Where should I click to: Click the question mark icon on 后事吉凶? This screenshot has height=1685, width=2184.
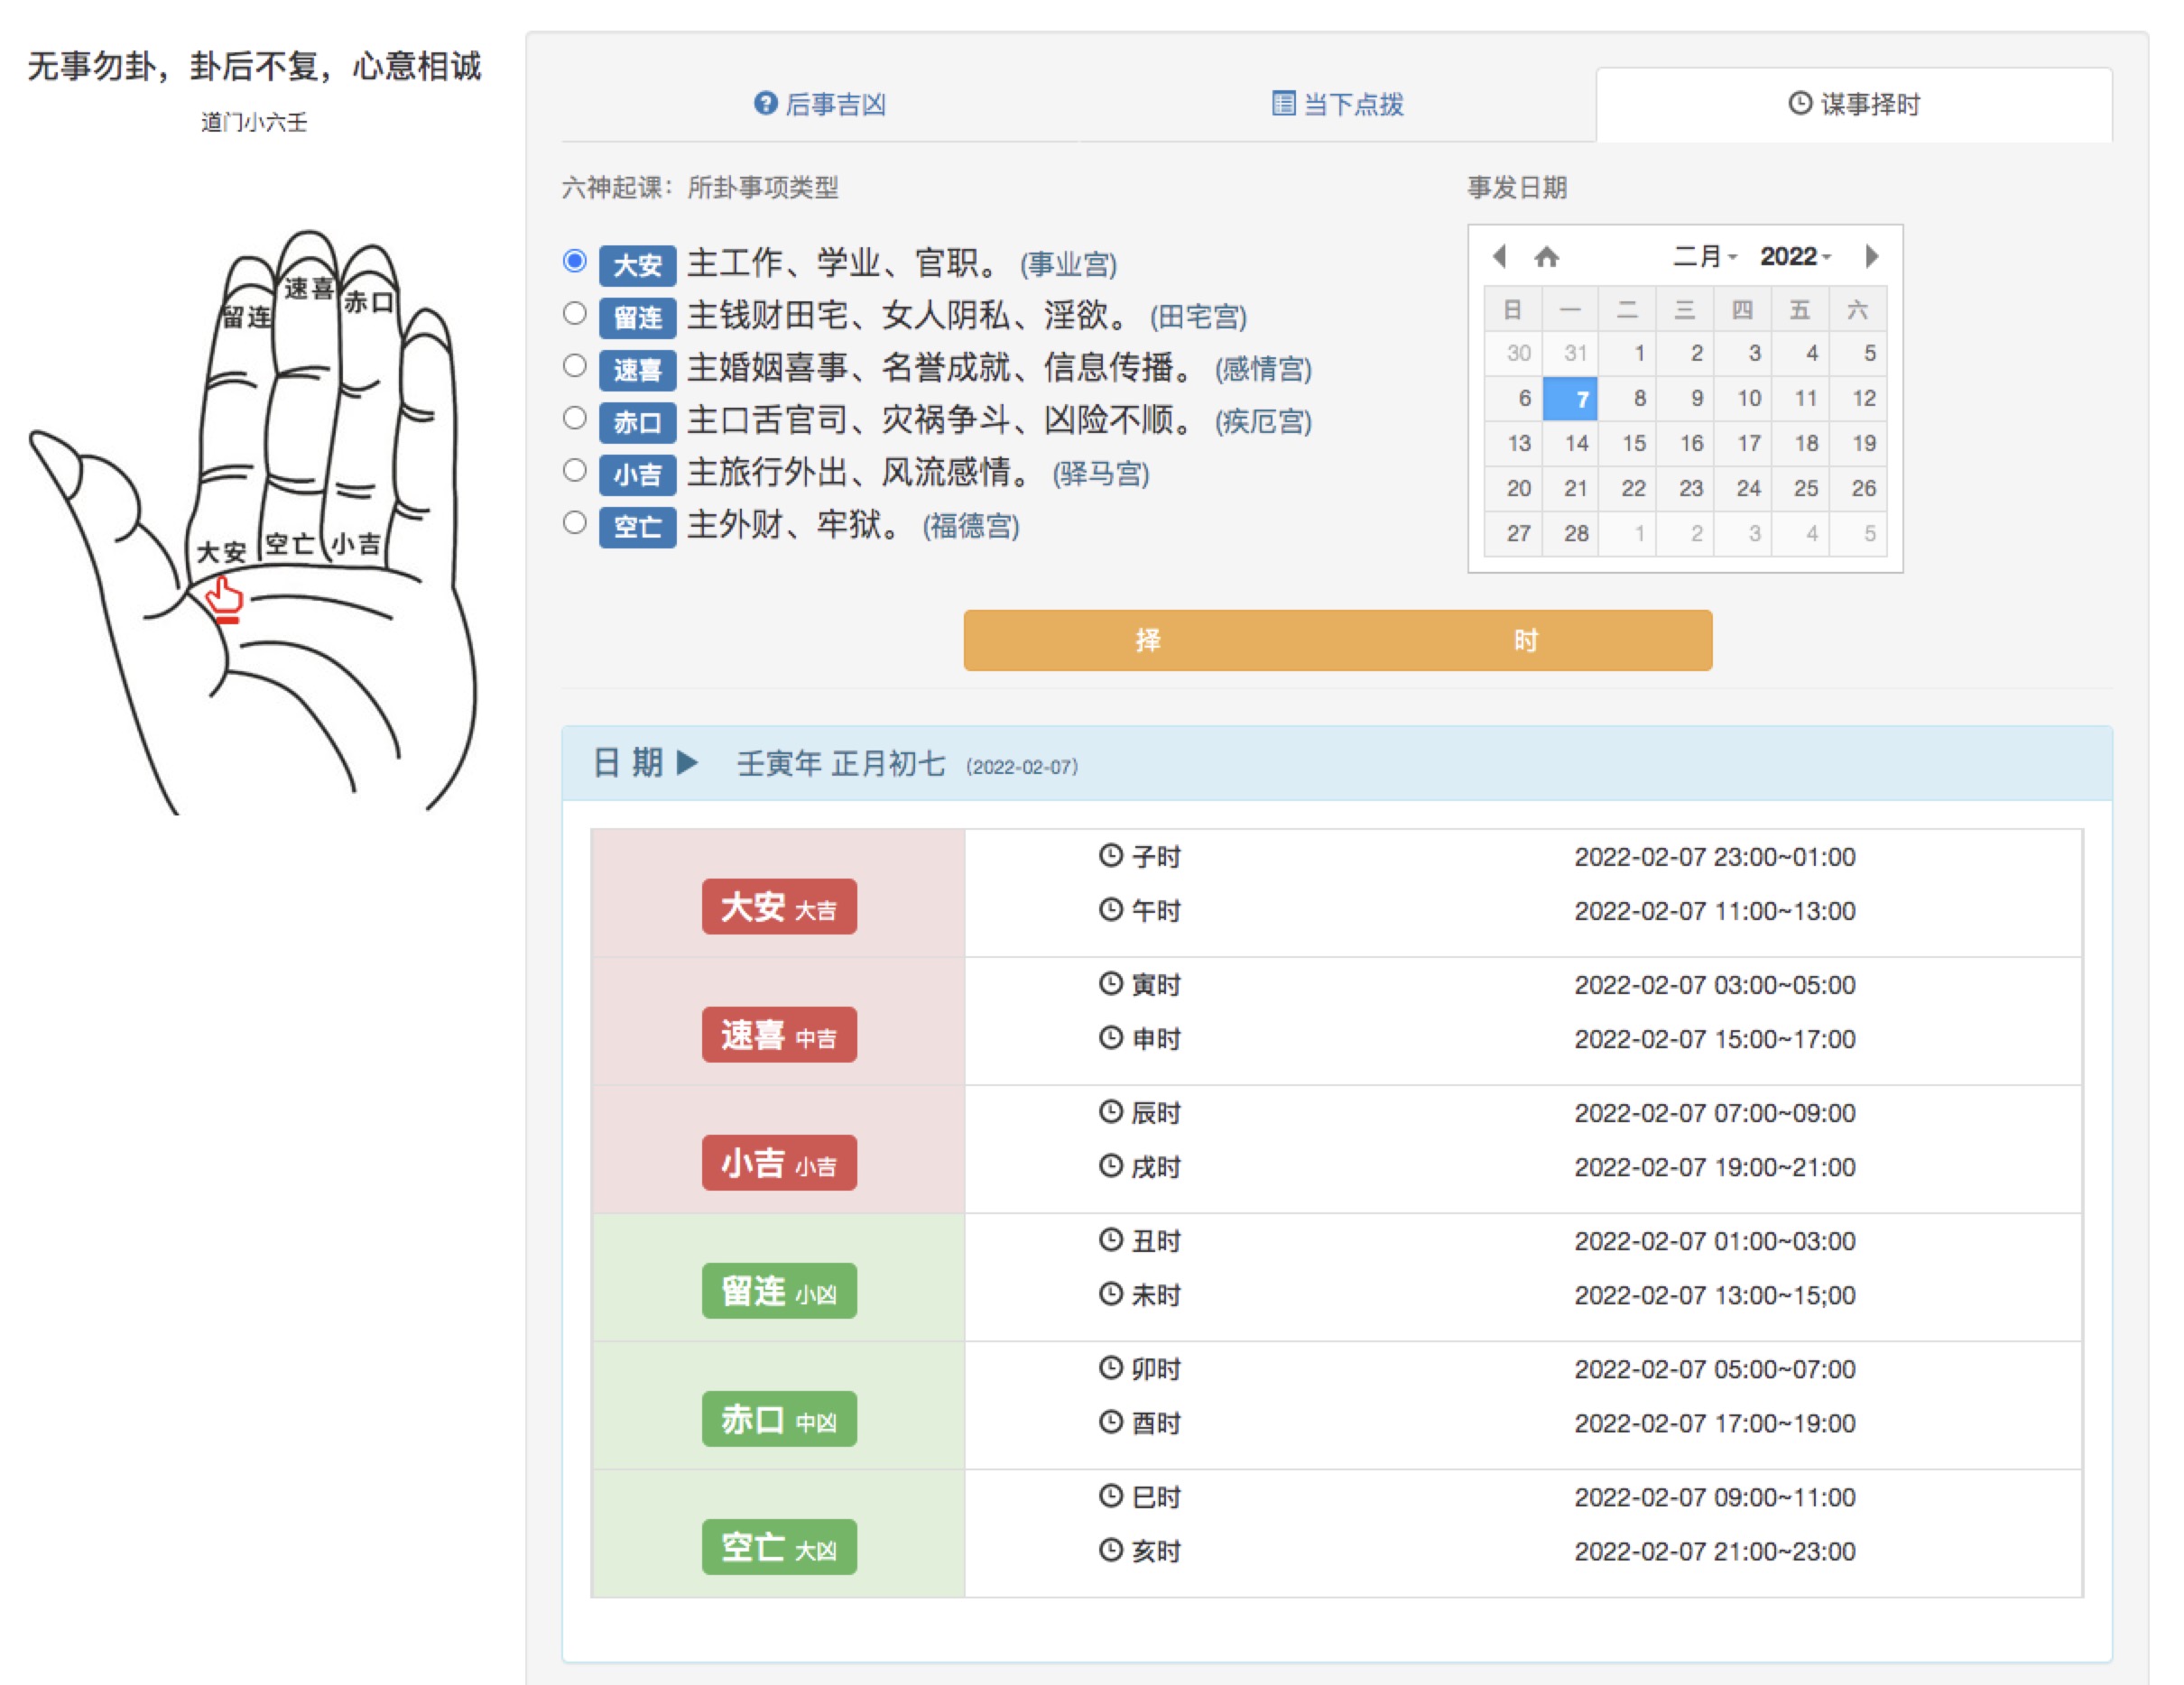pyautogui.click(x=765, y=103)
